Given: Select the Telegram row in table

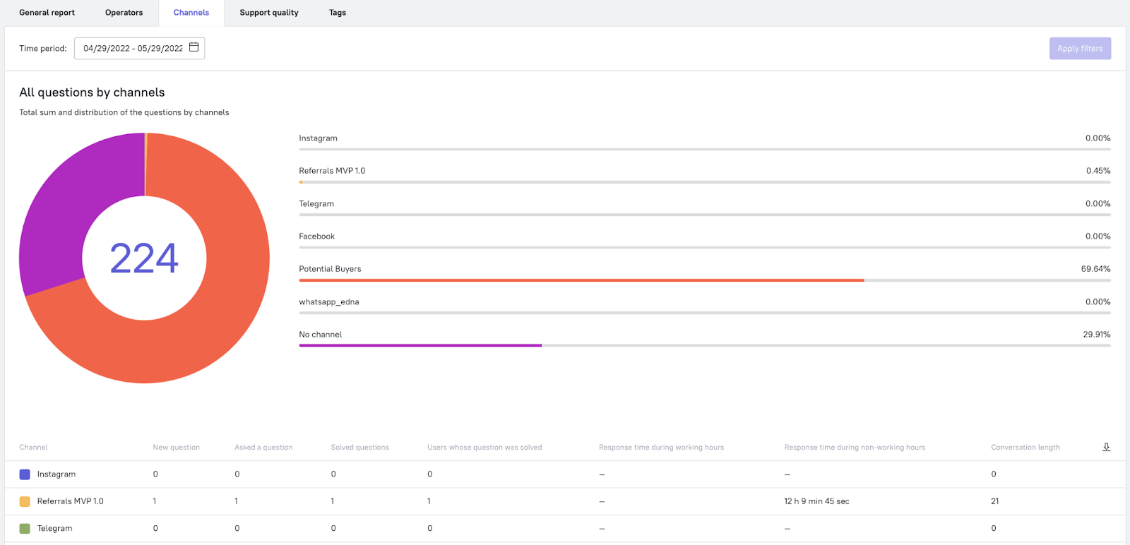Looking at the screenshot, I should coord(565,528).
